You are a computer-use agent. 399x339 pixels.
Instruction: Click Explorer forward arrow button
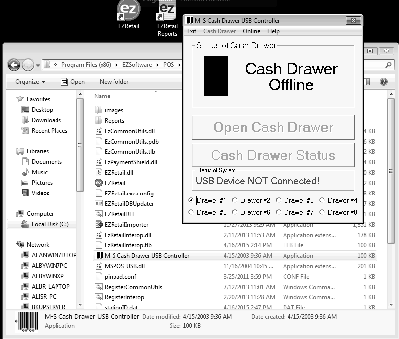tap(28, 65)
